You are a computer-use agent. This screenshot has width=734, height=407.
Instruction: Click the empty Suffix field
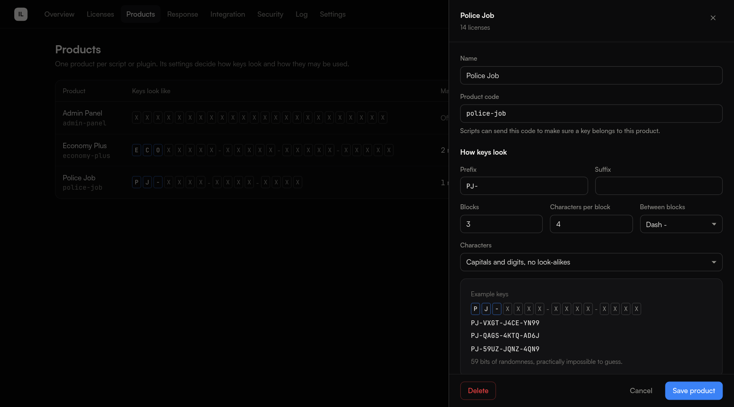coord(659,186)
